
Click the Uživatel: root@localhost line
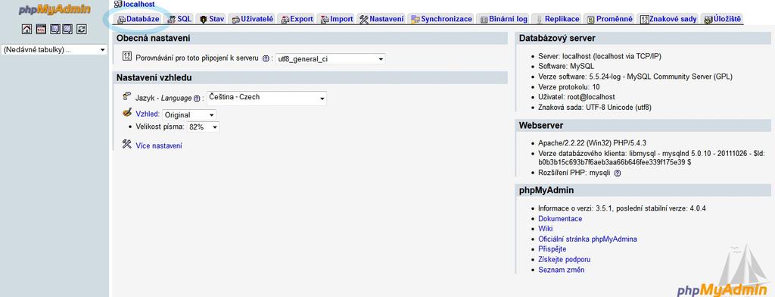576,97
